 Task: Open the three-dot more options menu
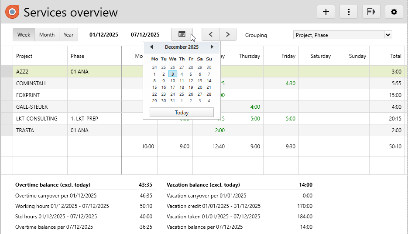coord(349,12)
